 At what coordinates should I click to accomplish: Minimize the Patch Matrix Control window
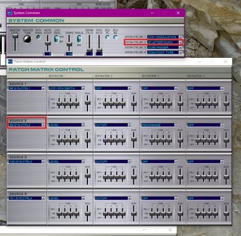199,62
